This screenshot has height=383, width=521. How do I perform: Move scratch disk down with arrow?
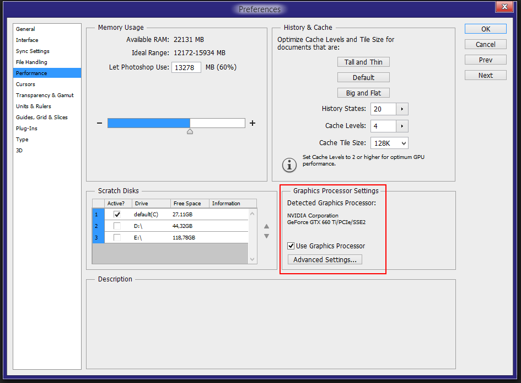click(x=266, y=236)
